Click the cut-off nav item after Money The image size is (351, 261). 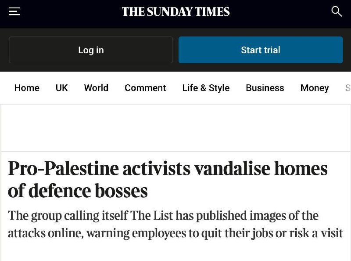(x=348, y=88)
